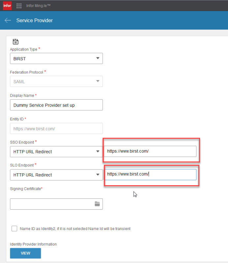Click the Identity Provider Information label

click(33, 244)
